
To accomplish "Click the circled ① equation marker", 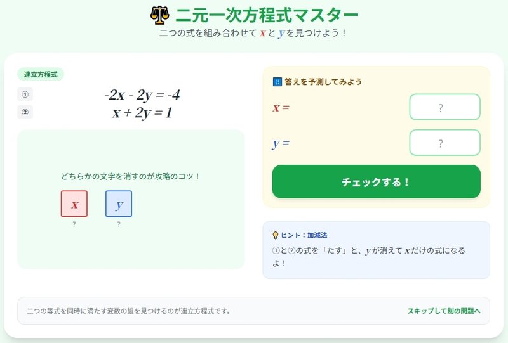I will pyautogui.click(x=25, y=94).
